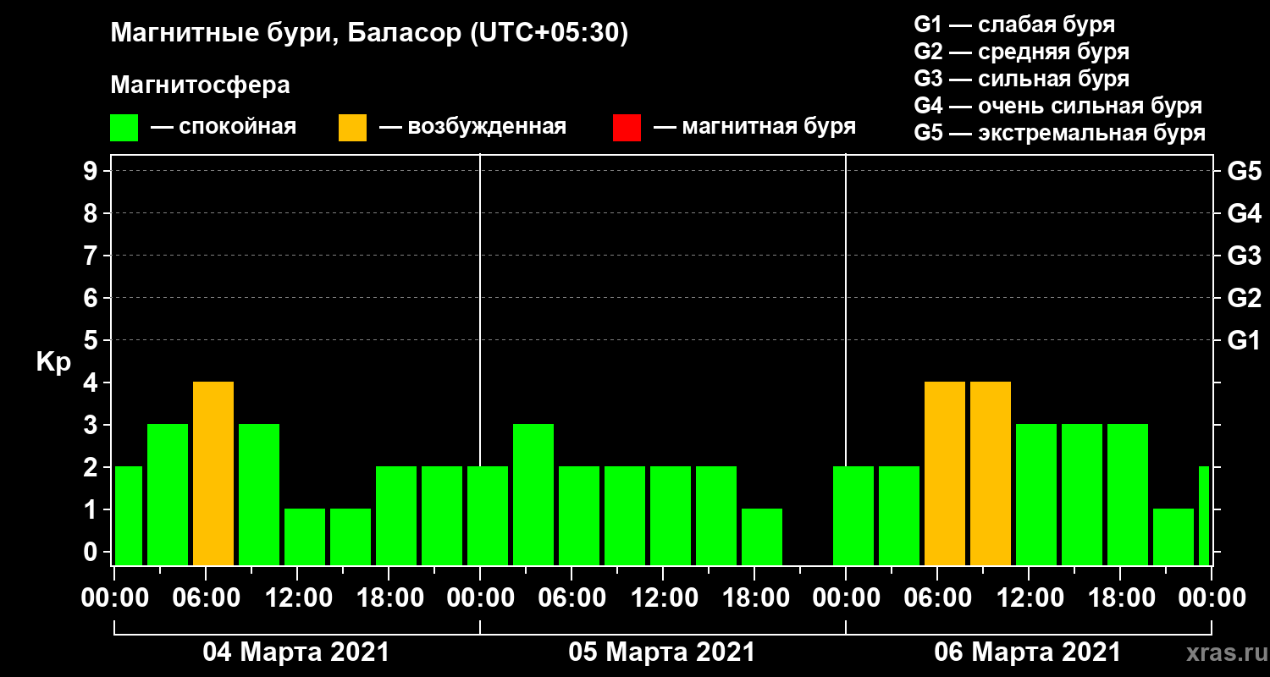Click the orange Kp 4 bar on 04 Марта
Screen dimensions: 1270x677
click(x=213, y=474)
